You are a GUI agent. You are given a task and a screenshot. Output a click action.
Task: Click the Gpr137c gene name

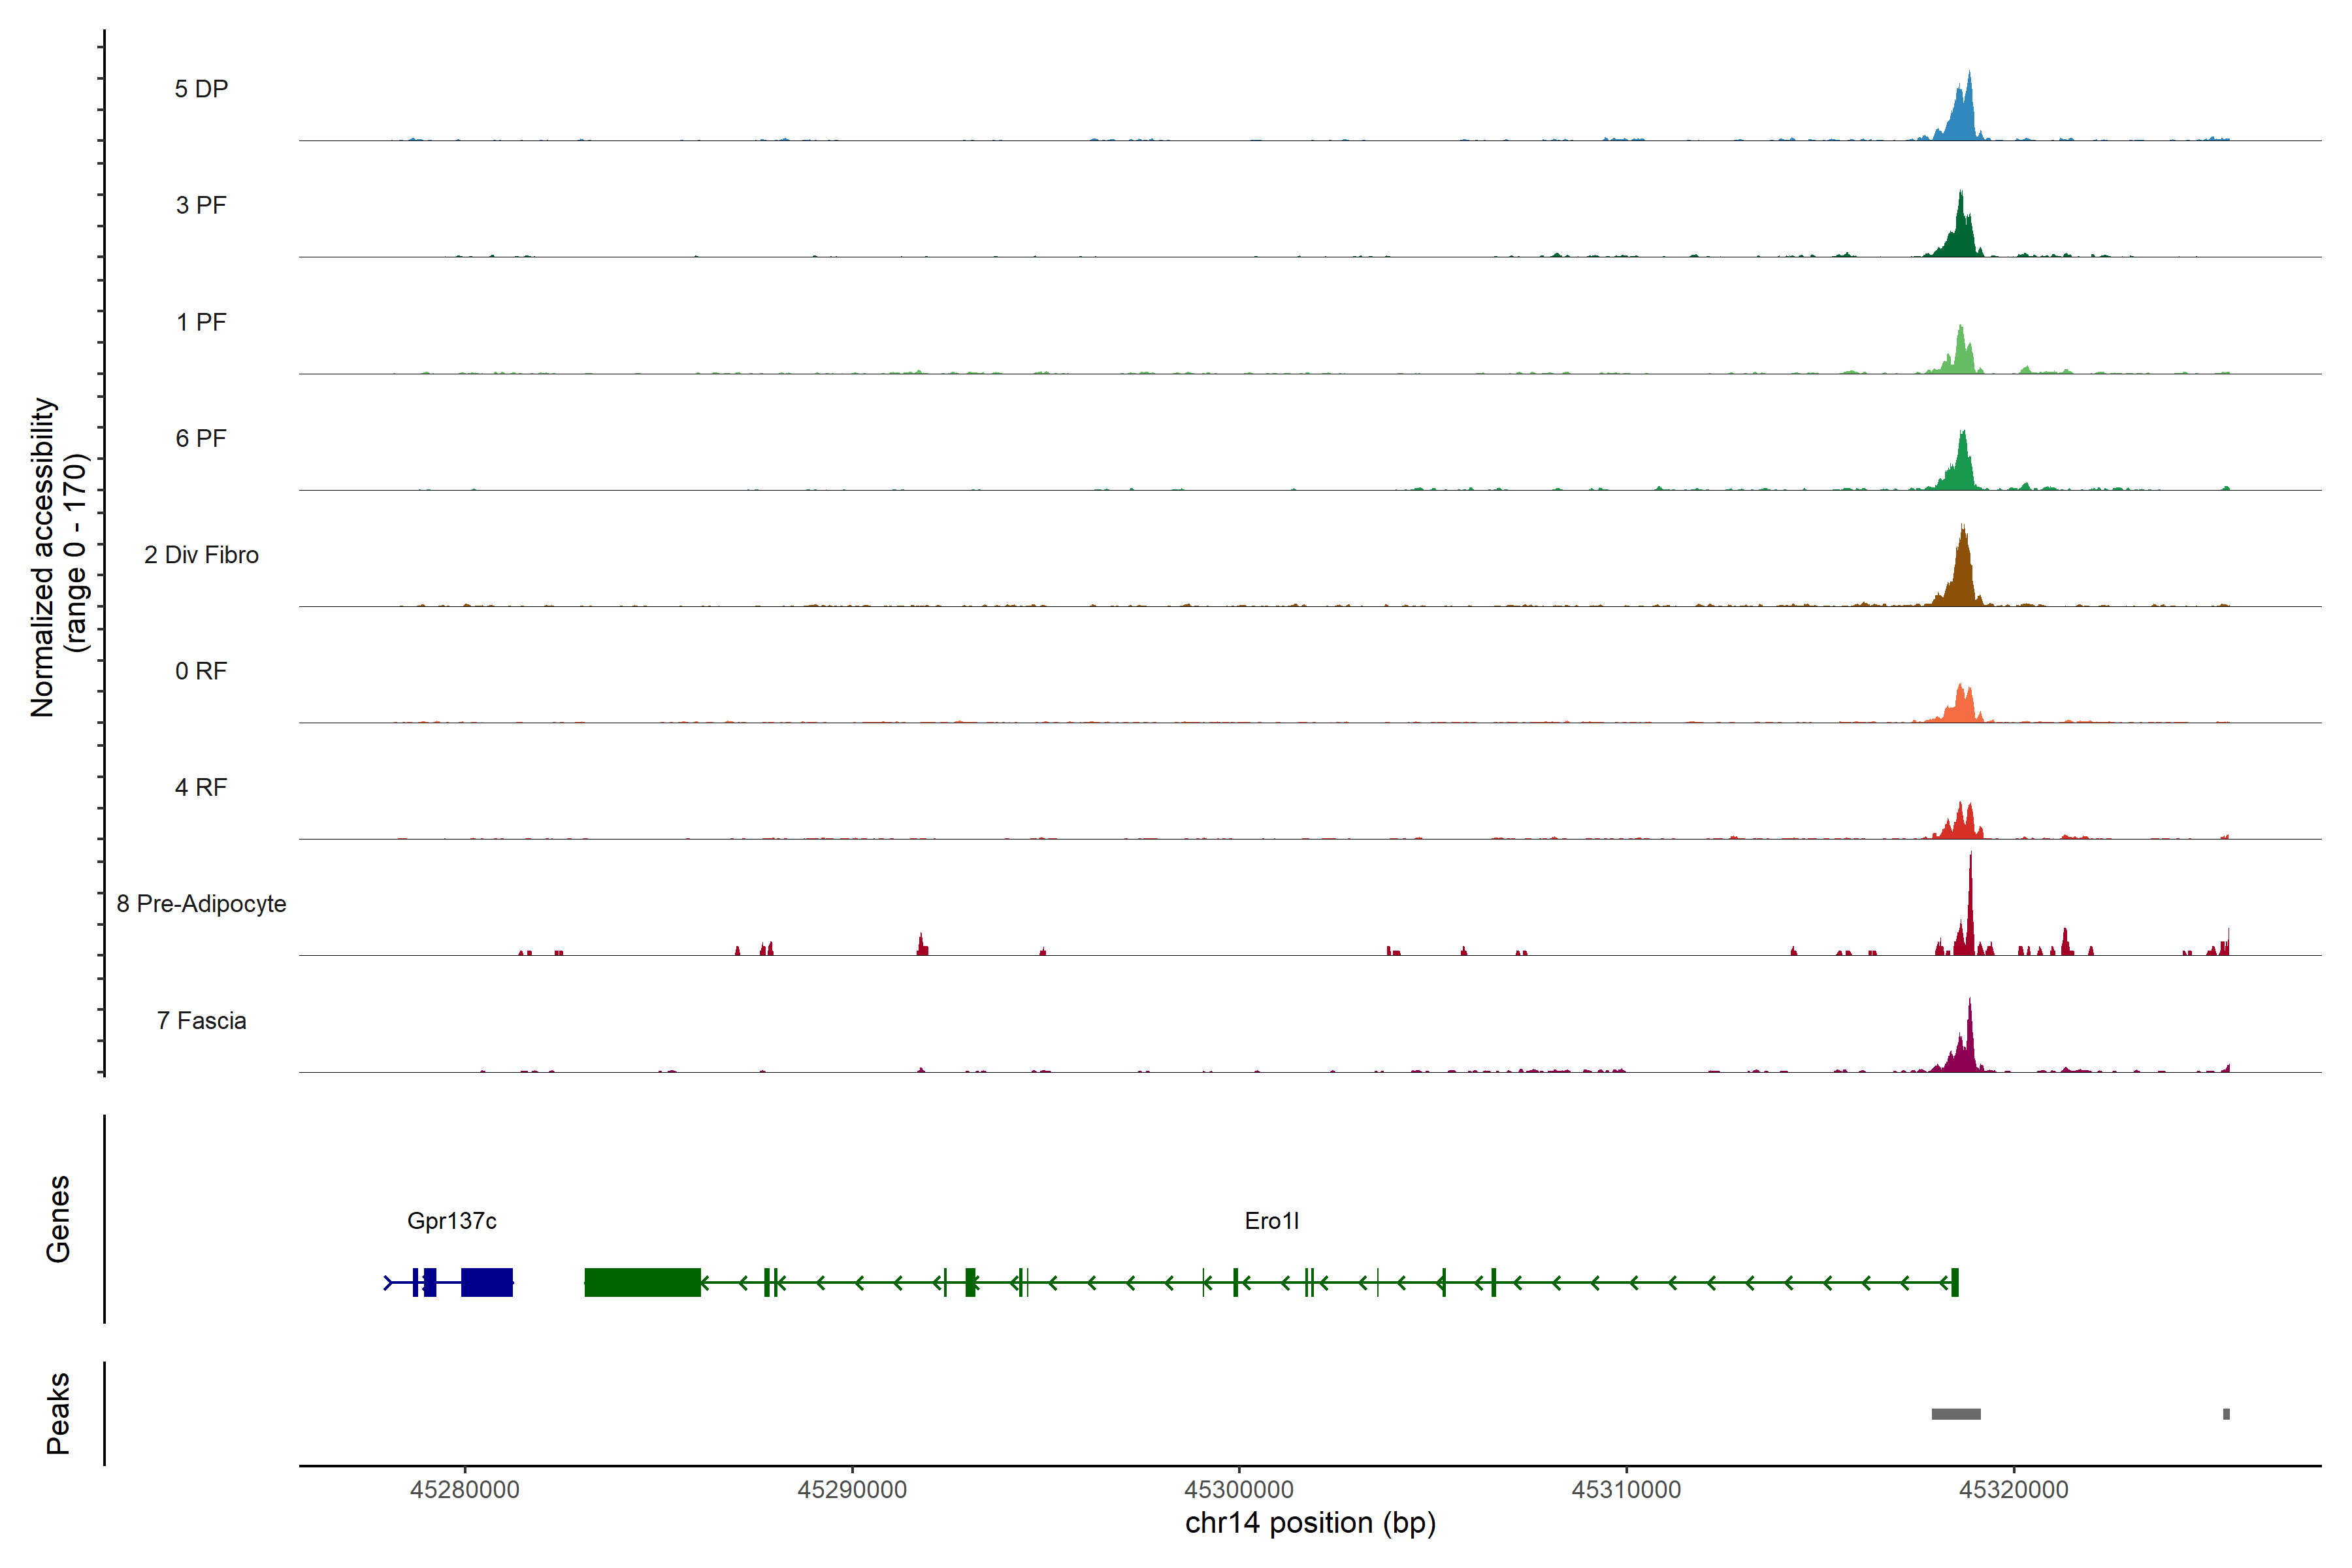[451, 1221]
